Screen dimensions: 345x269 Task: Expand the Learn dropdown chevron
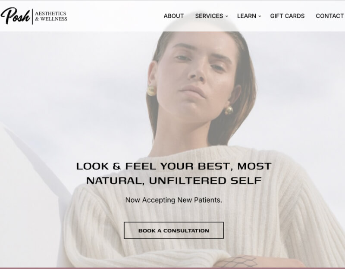[260, 16]
